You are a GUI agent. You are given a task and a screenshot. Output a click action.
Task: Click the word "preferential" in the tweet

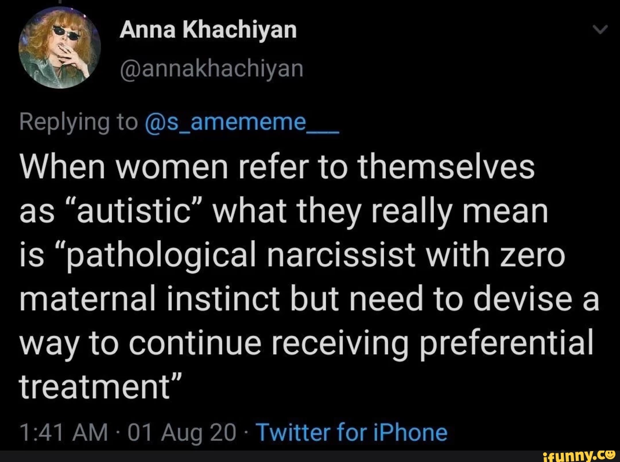pyautogui.click(x=507, y=343)
